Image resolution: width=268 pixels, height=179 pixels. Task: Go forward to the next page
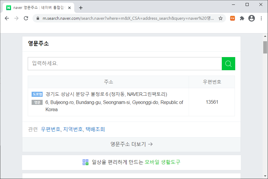tap(16, 18)
